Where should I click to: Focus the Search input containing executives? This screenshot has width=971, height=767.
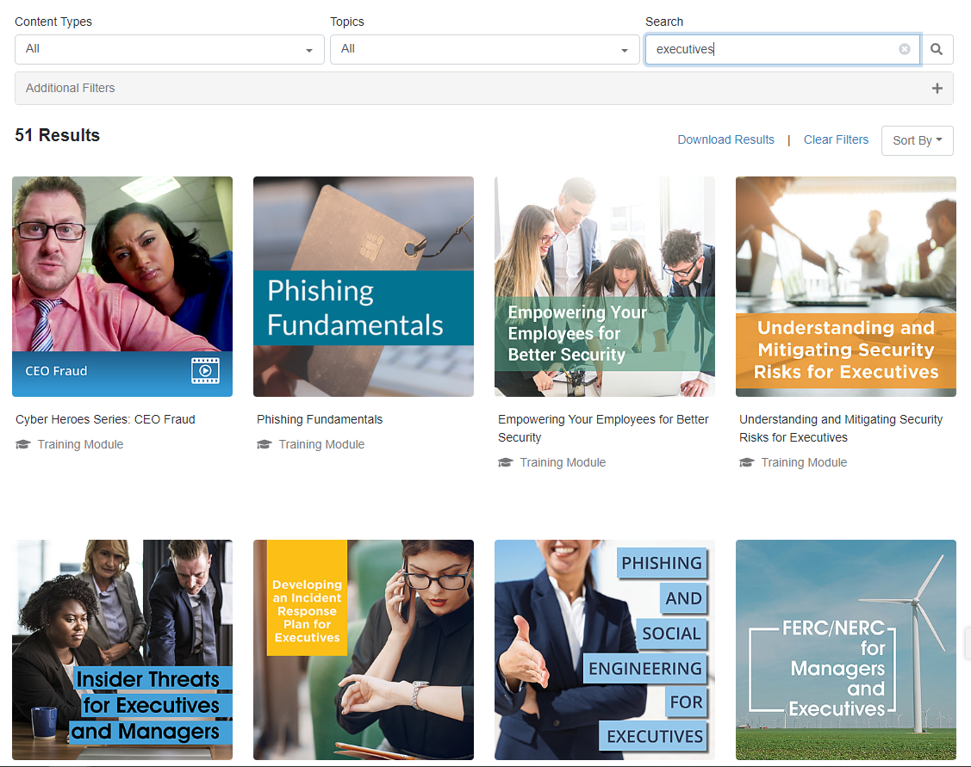pyautogui.click(x=771, y=49)
